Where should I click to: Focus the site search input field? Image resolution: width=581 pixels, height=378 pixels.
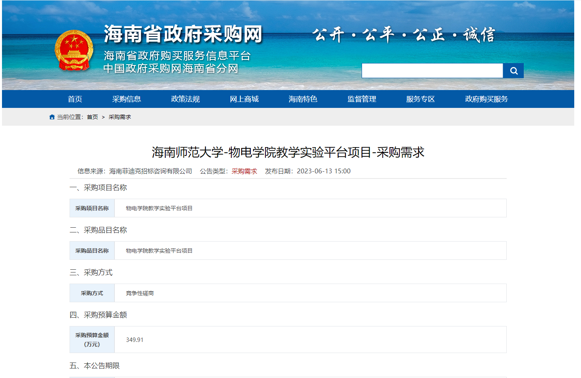click(x=432, y=71)
